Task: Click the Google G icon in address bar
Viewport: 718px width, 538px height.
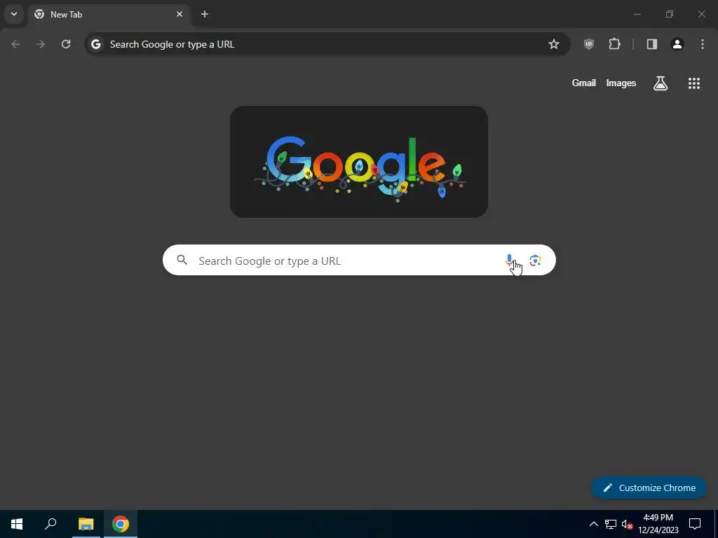Action: (x=95, y=44)
